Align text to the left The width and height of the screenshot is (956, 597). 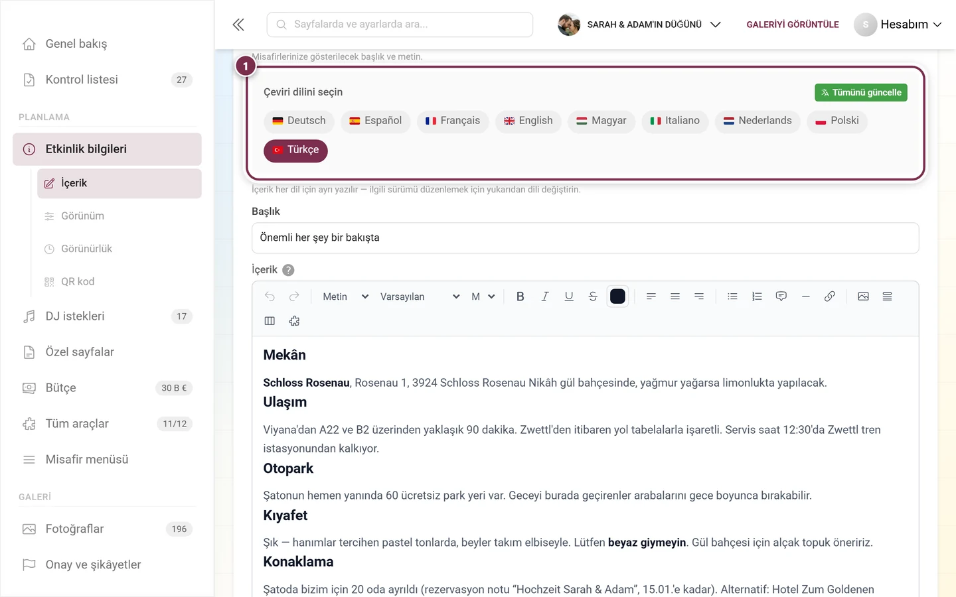tap(651, 297)
